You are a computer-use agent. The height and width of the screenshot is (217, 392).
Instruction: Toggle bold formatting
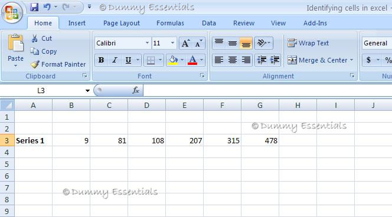102,60
